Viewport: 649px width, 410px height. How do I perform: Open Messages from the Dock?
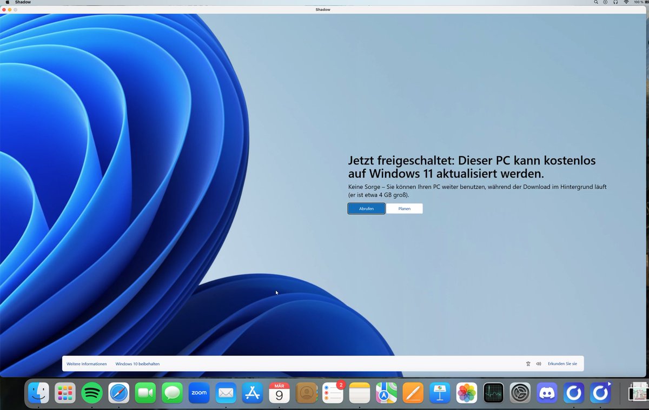173,393
